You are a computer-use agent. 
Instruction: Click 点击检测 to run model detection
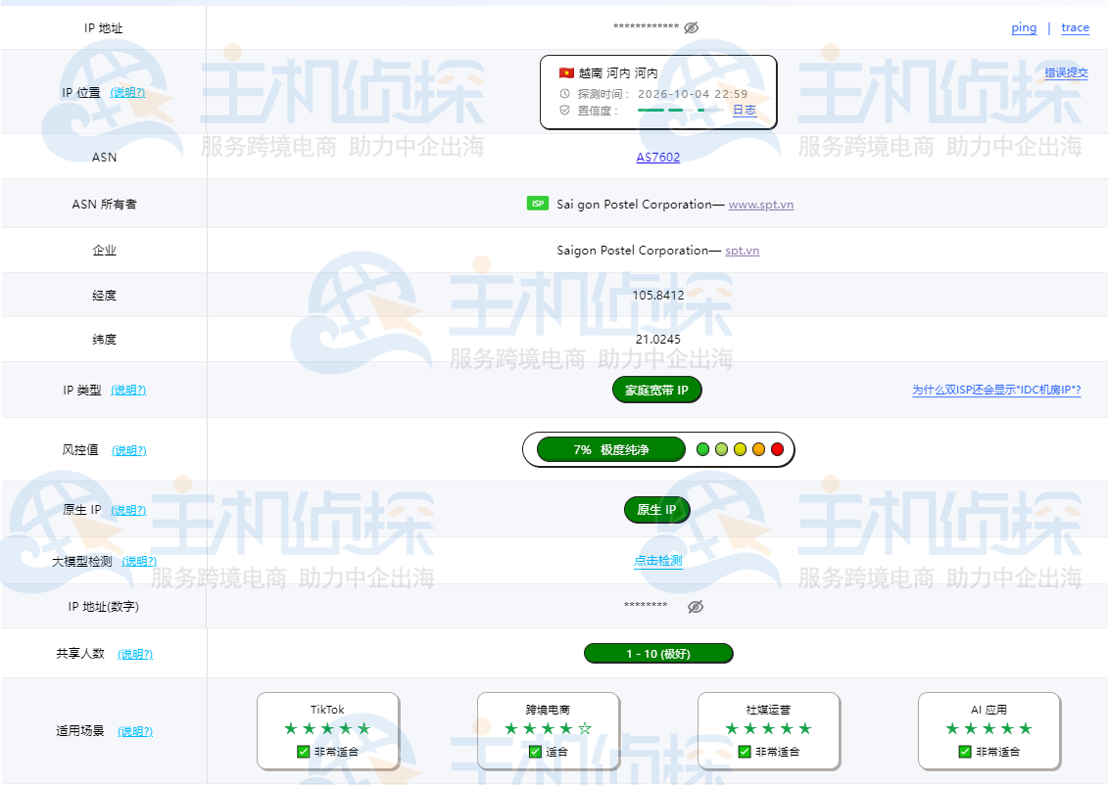tap(658, 561)
